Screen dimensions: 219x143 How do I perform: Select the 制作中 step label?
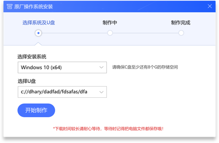pyautogui.click(x=110, y=23)
